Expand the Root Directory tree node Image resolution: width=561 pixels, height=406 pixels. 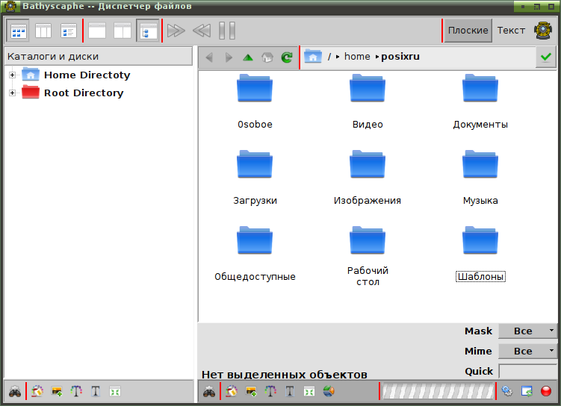pyautogui.click(x=12, y=93)
